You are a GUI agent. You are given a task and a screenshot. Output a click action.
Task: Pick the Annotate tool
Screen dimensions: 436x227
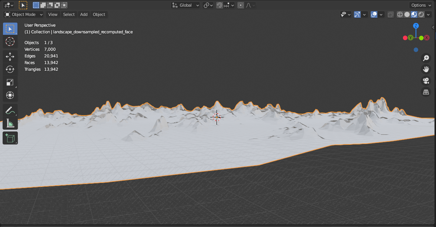[x=10, y=110]
